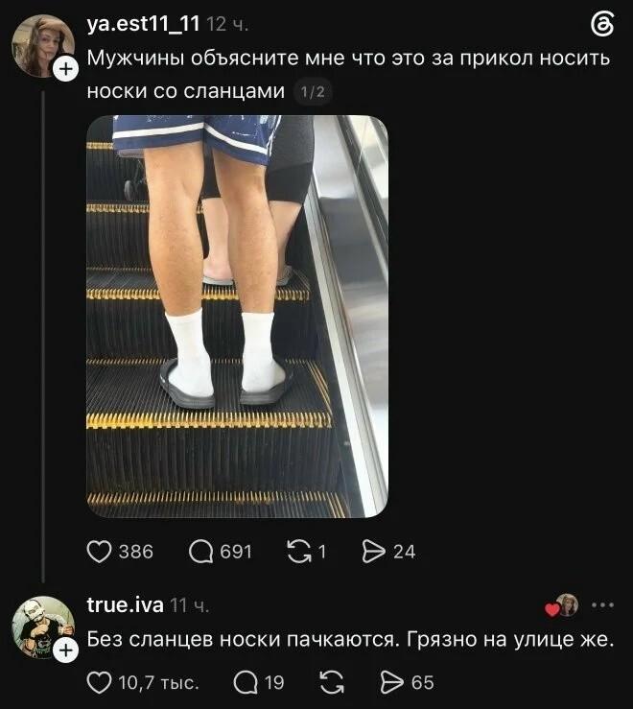Open the escalator socks and slides photo
Image resolution: width=633 pixels, height=709 pixels.
coord(238,316)
